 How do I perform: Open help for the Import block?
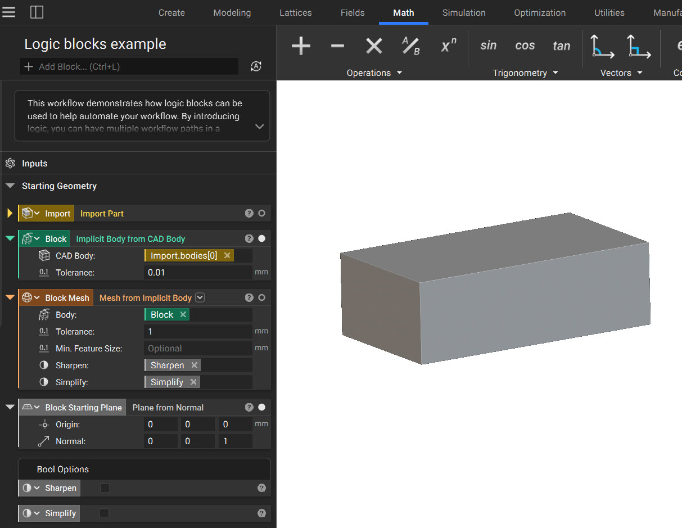tap(249, 214)
